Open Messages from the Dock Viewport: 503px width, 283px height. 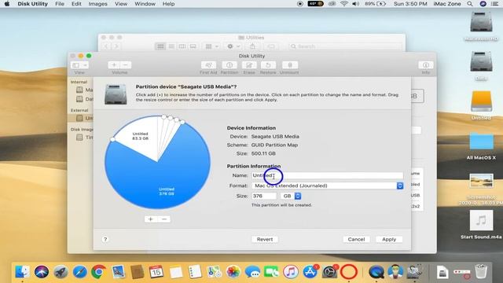(x=252, y=272)
